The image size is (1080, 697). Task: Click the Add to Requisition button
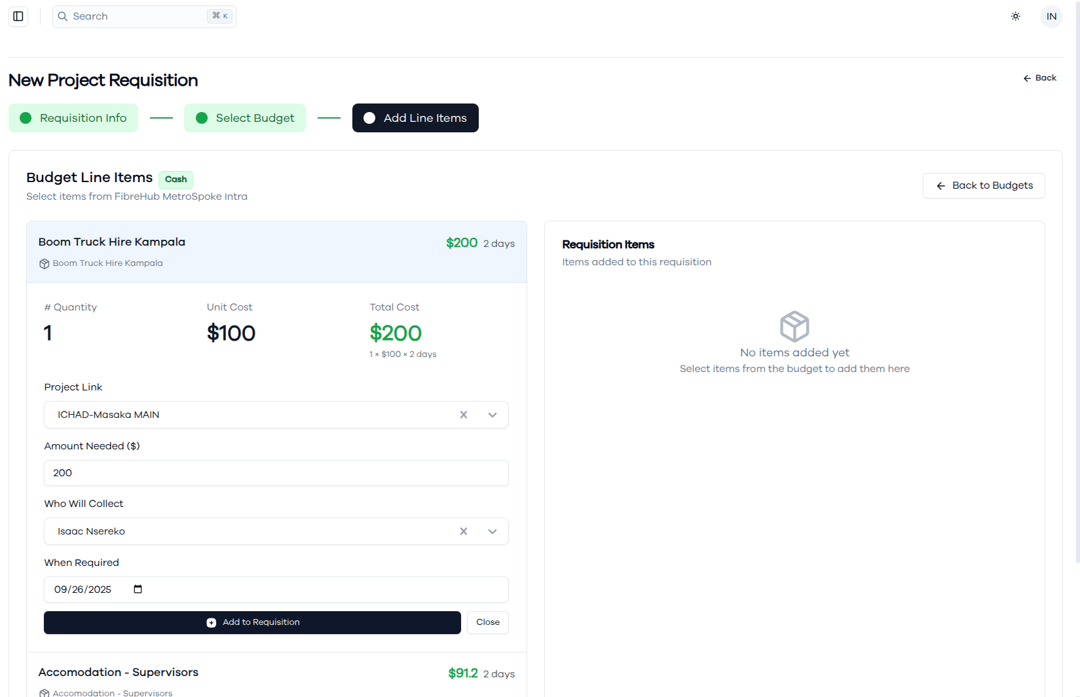pos(252,622)
